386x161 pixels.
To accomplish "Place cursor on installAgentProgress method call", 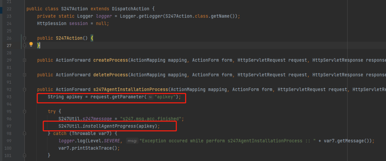I will (x=109, y=126).
